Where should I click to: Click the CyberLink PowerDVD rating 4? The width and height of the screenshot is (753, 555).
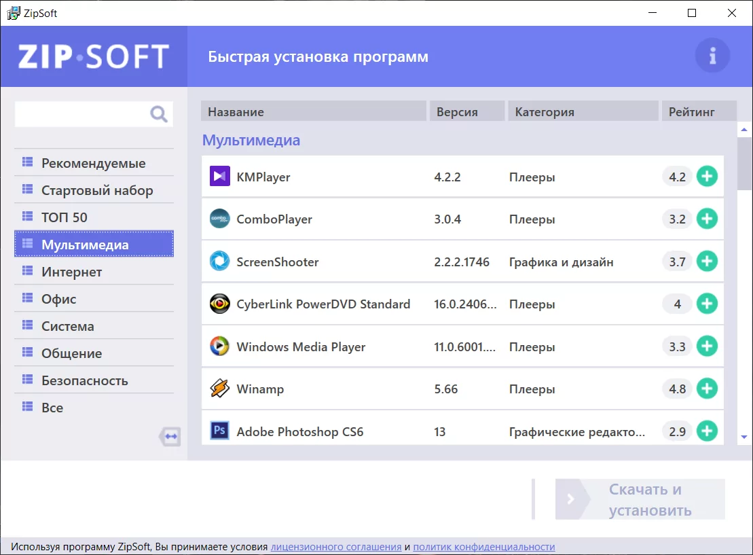coord(677,304)
